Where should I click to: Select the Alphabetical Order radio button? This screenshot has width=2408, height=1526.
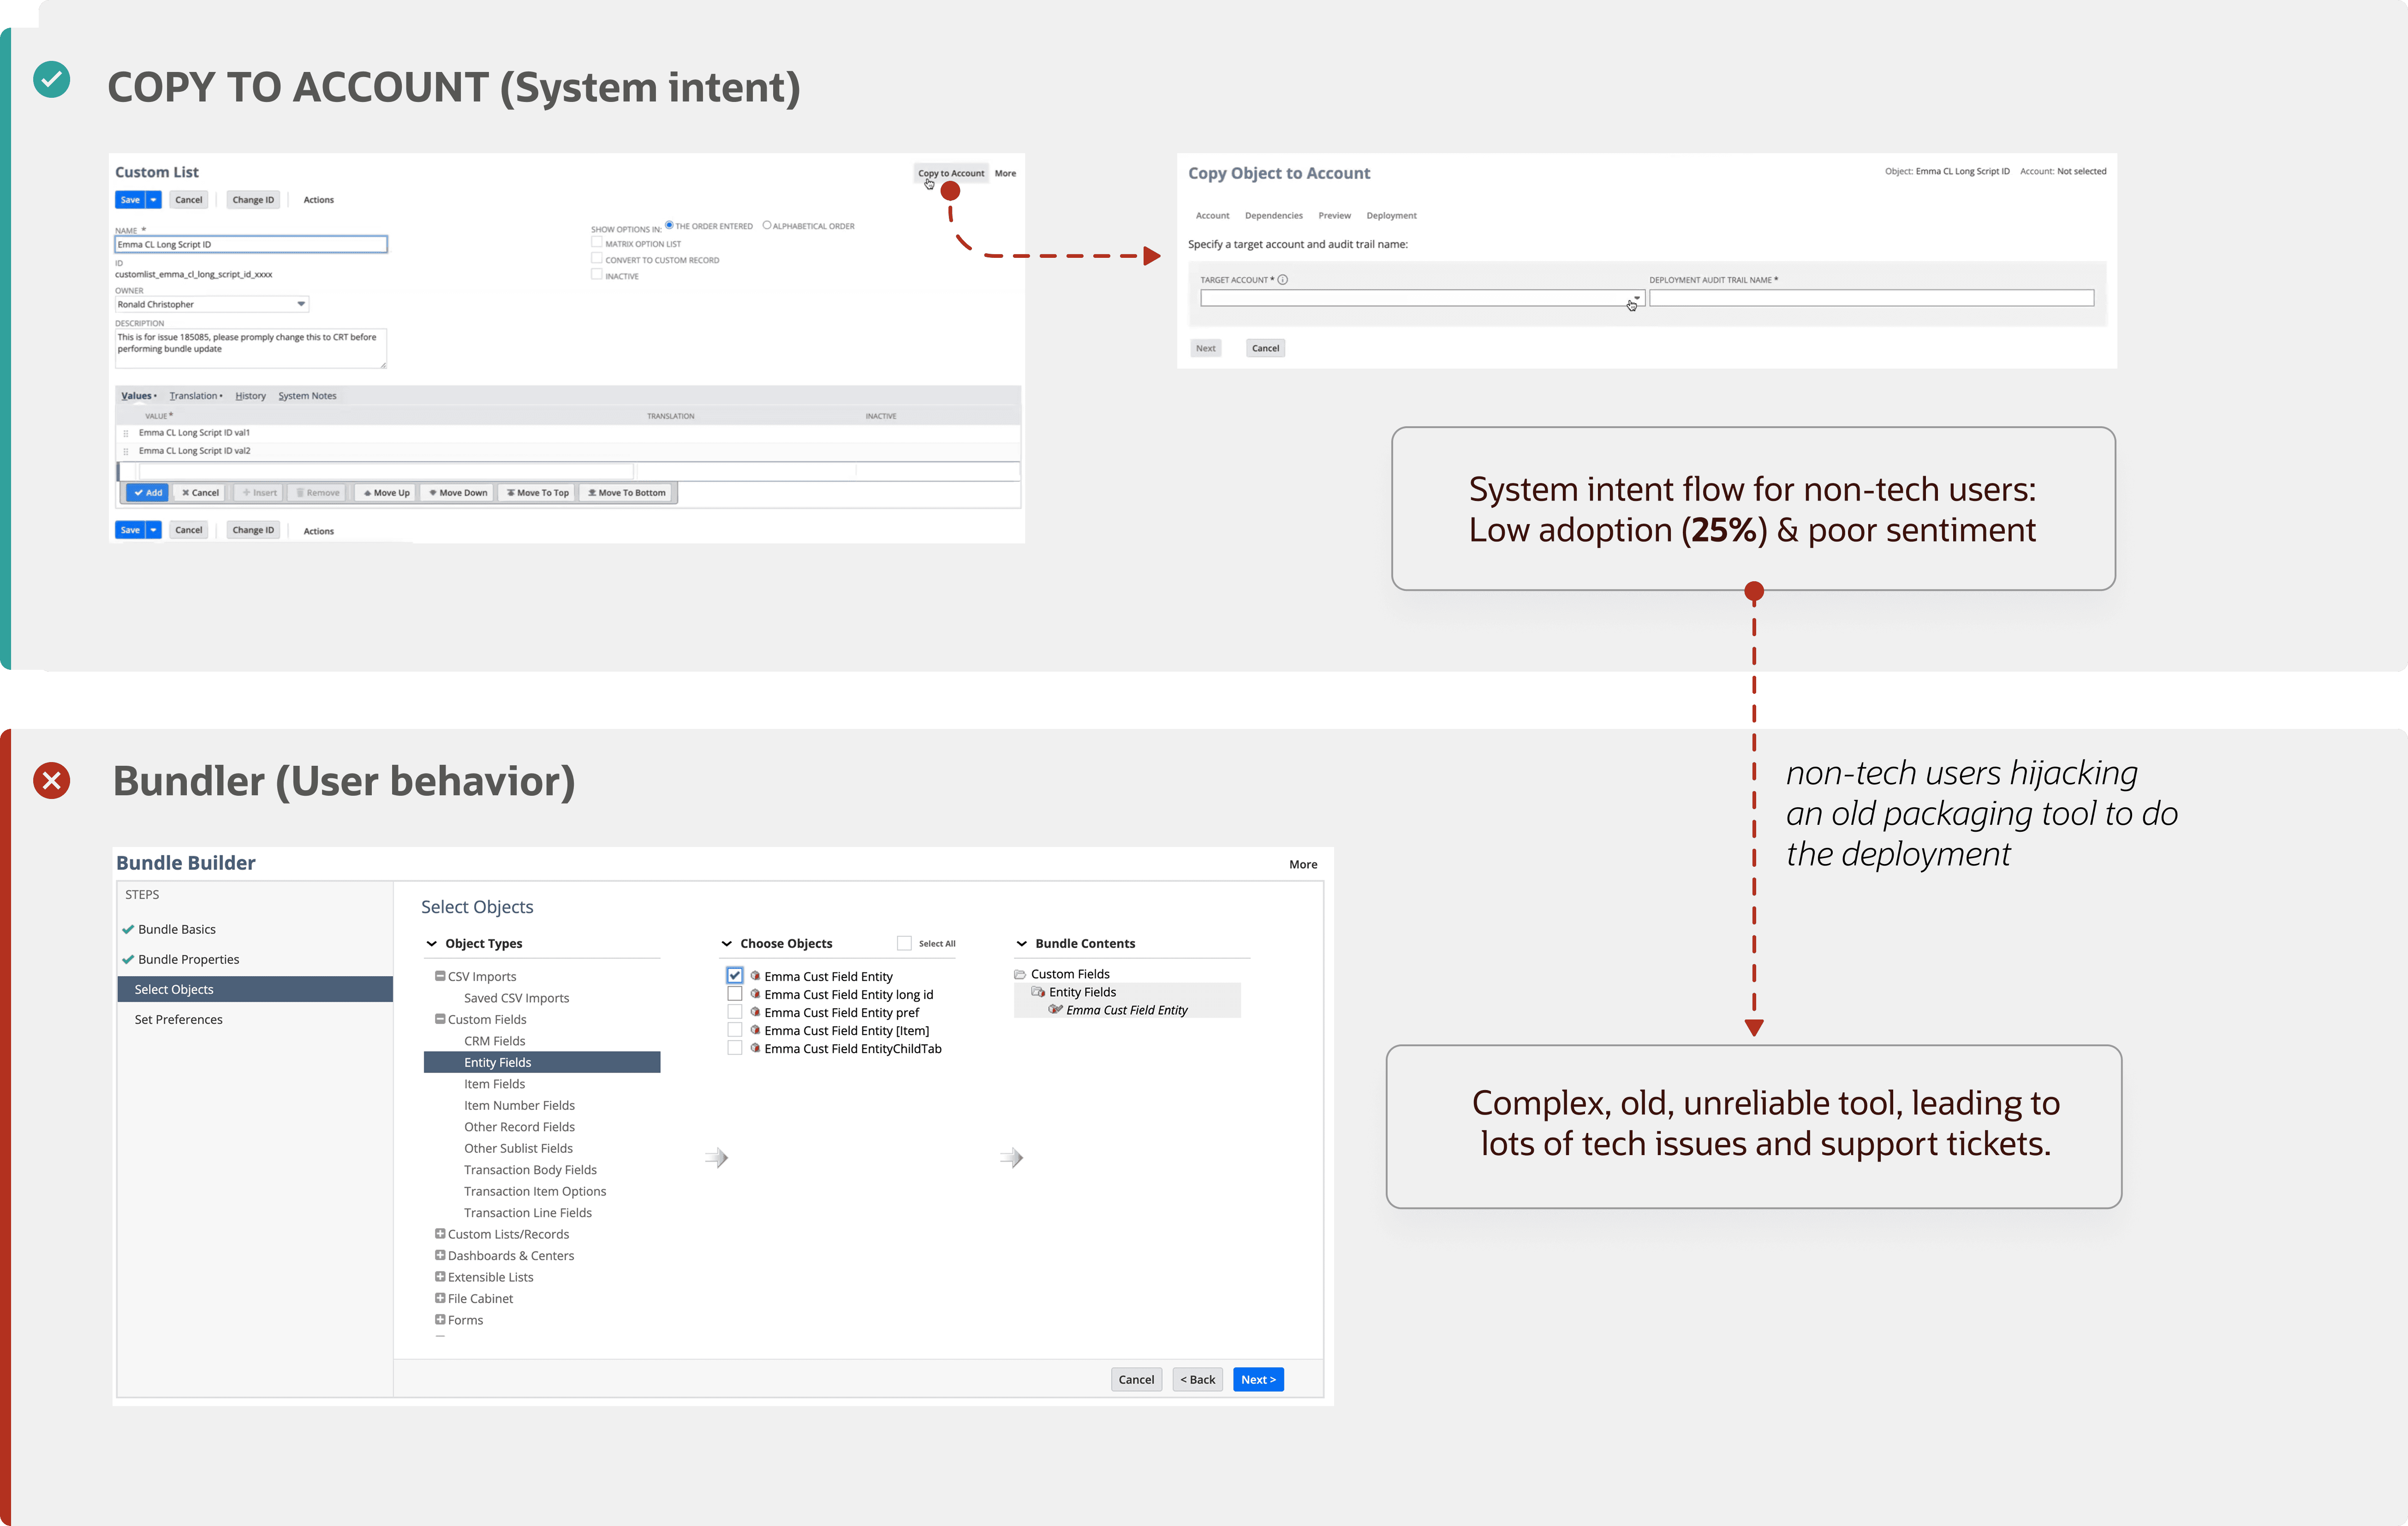[x=767, y=225]
